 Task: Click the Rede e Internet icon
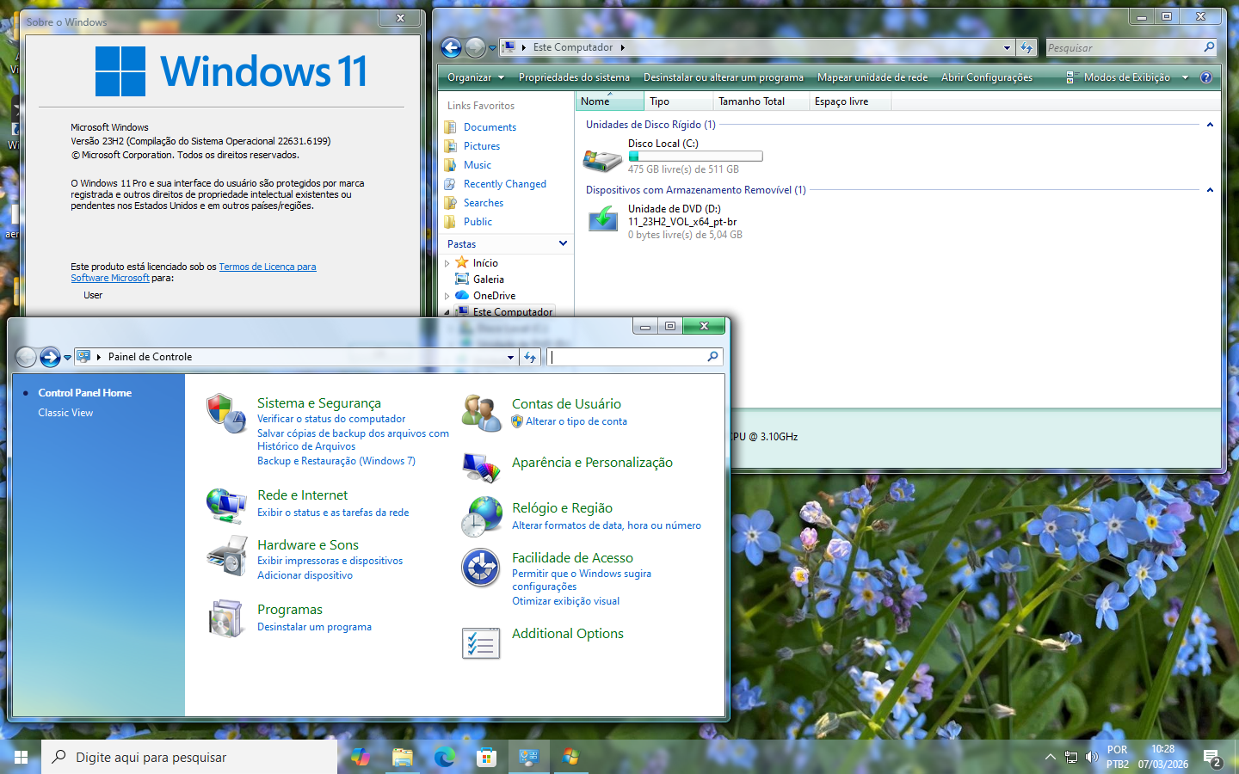click(226, 505)
